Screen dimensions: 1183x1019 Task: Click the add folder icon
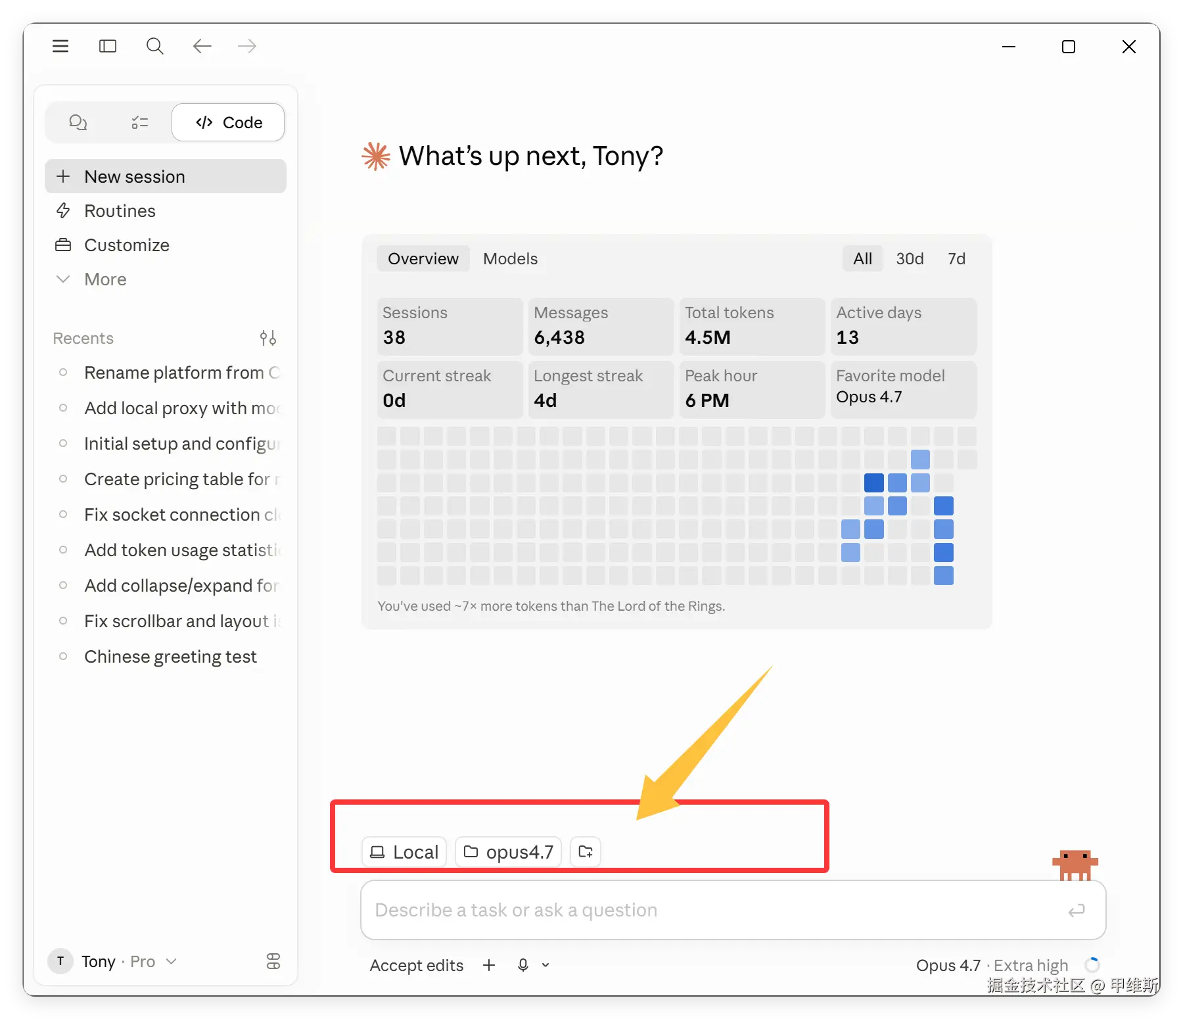(x=585, y=852)
